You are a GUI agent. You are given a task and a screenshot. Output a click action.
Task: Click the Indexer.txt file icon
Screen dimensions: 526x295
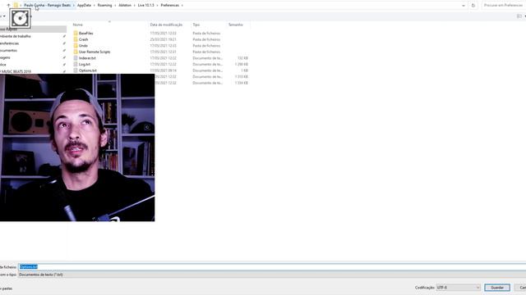point(76,58)
